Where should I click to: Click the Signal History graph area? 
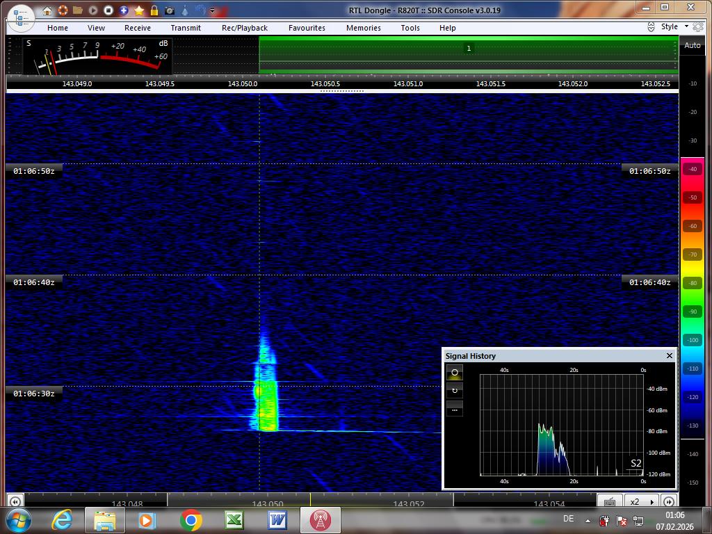click(x=562, y=425)
